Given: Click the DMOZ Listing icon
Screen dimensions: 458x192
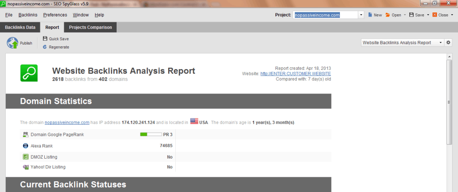Looking at the screenshot, I should [x=25, y=157].
